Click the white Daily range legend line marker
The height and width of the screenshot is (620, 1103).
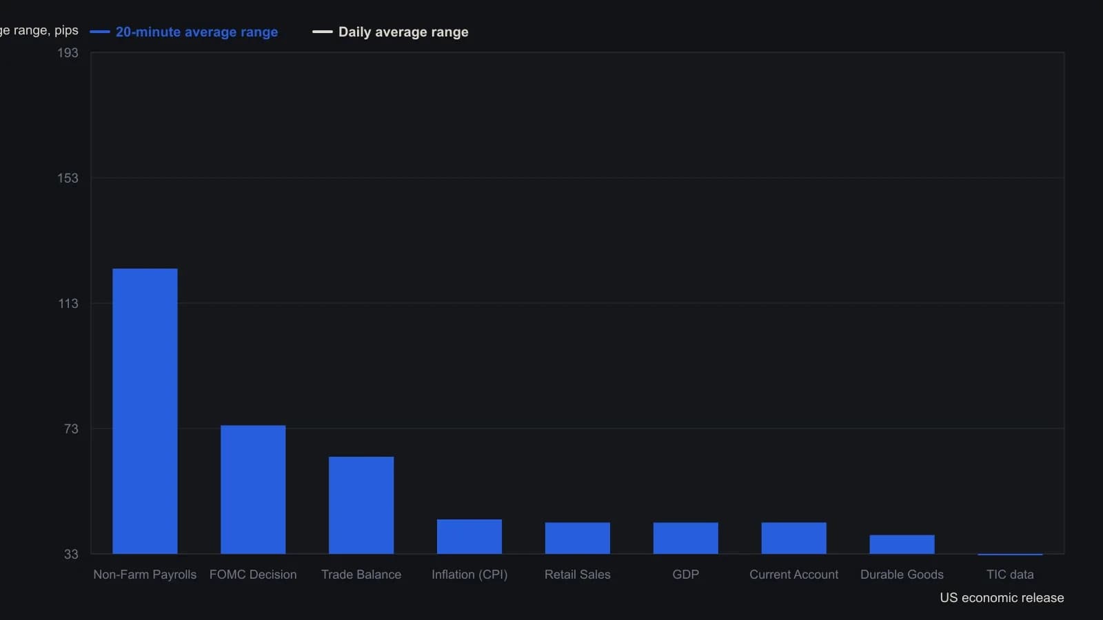click(322, 32)
